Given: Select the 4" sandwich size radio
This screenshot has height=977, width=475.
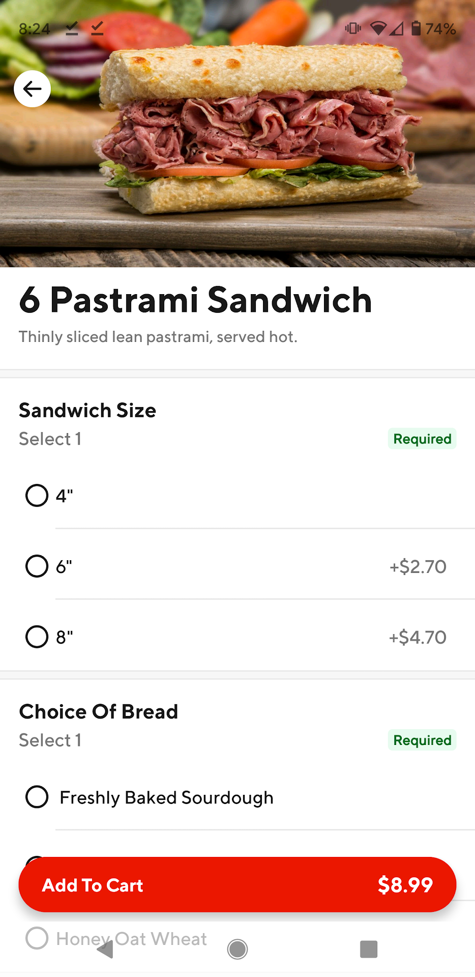Looking at the screenshot, I should pyautogui.click(x=37, y=495).
